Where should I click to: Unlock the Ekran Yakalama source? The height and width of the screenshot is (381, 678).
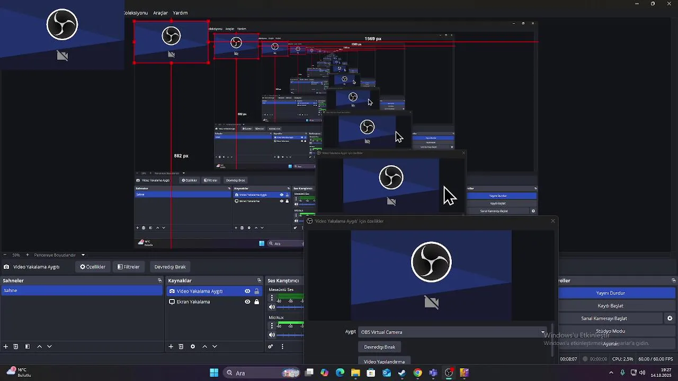pyautogui.click(x=257, y=302)
